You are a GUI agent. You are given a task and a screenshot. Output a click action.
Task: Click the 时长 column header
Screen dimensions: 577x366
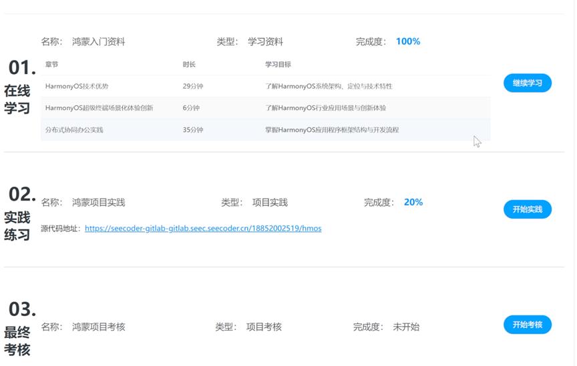[189, 64]
